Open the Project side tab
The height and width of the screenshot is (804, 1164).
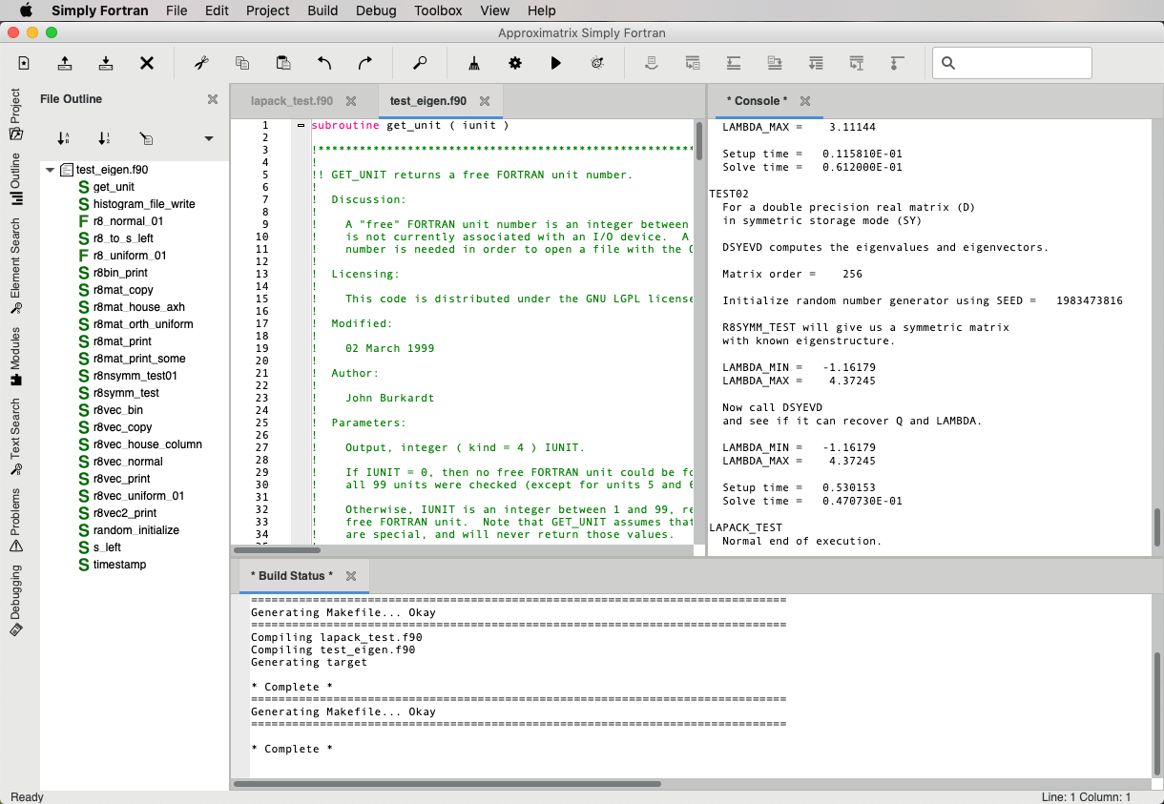click(15, 114)
